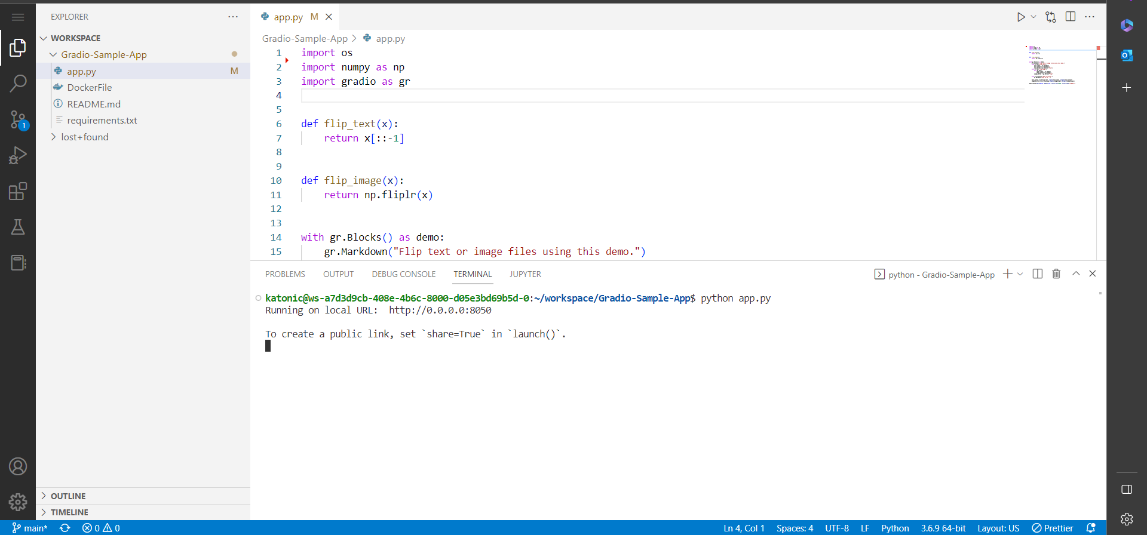
Task: Open the hamburger application menu
Action: click(x=18, y=17)
